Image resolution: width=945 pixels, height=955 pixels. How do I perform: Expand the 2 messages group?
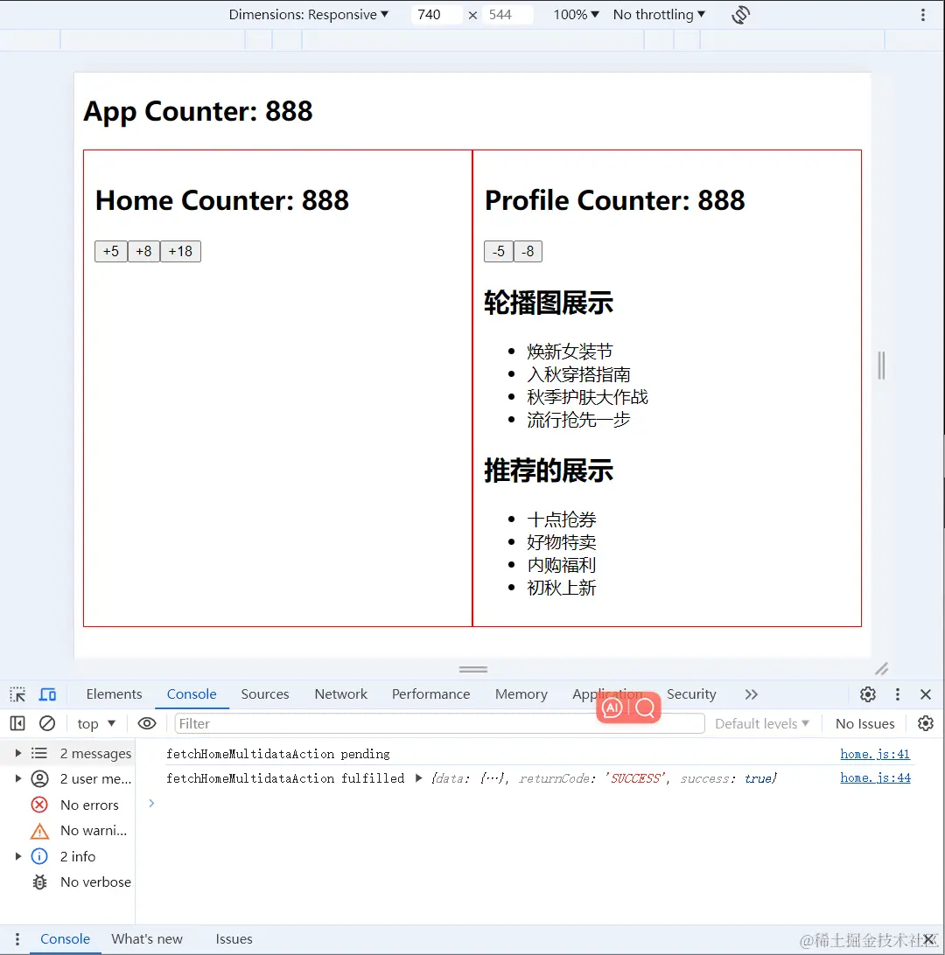tap(18, 753)
